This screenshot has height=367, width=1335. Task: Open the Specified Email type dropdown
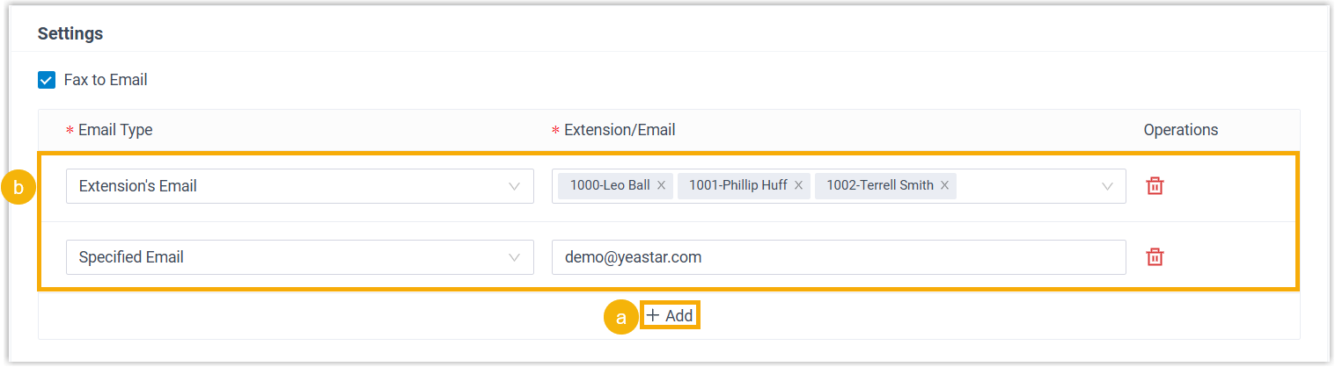tap(299, 257)
